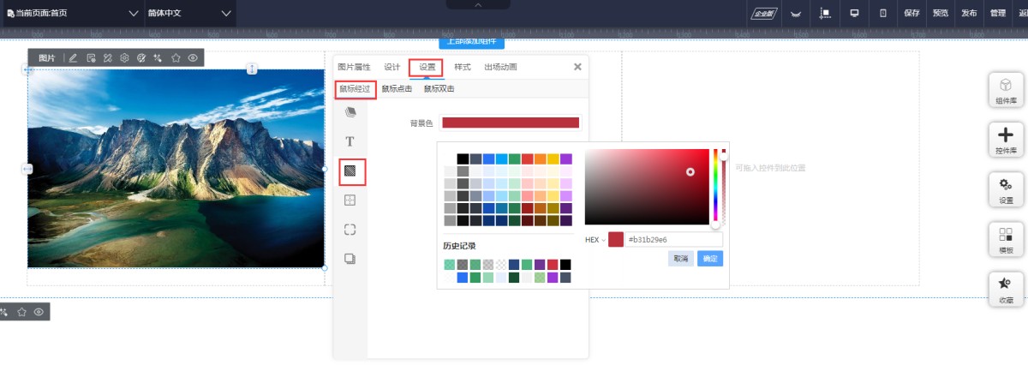This screenshot has height=365, width=1028.
Task: Open the 组件库 component library panel
Action: tap(1006, 91)
